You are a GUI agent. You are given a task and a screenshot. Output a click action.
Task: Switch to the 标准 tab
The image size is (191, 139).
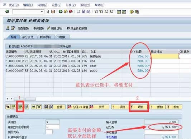[x=13, y=37]
